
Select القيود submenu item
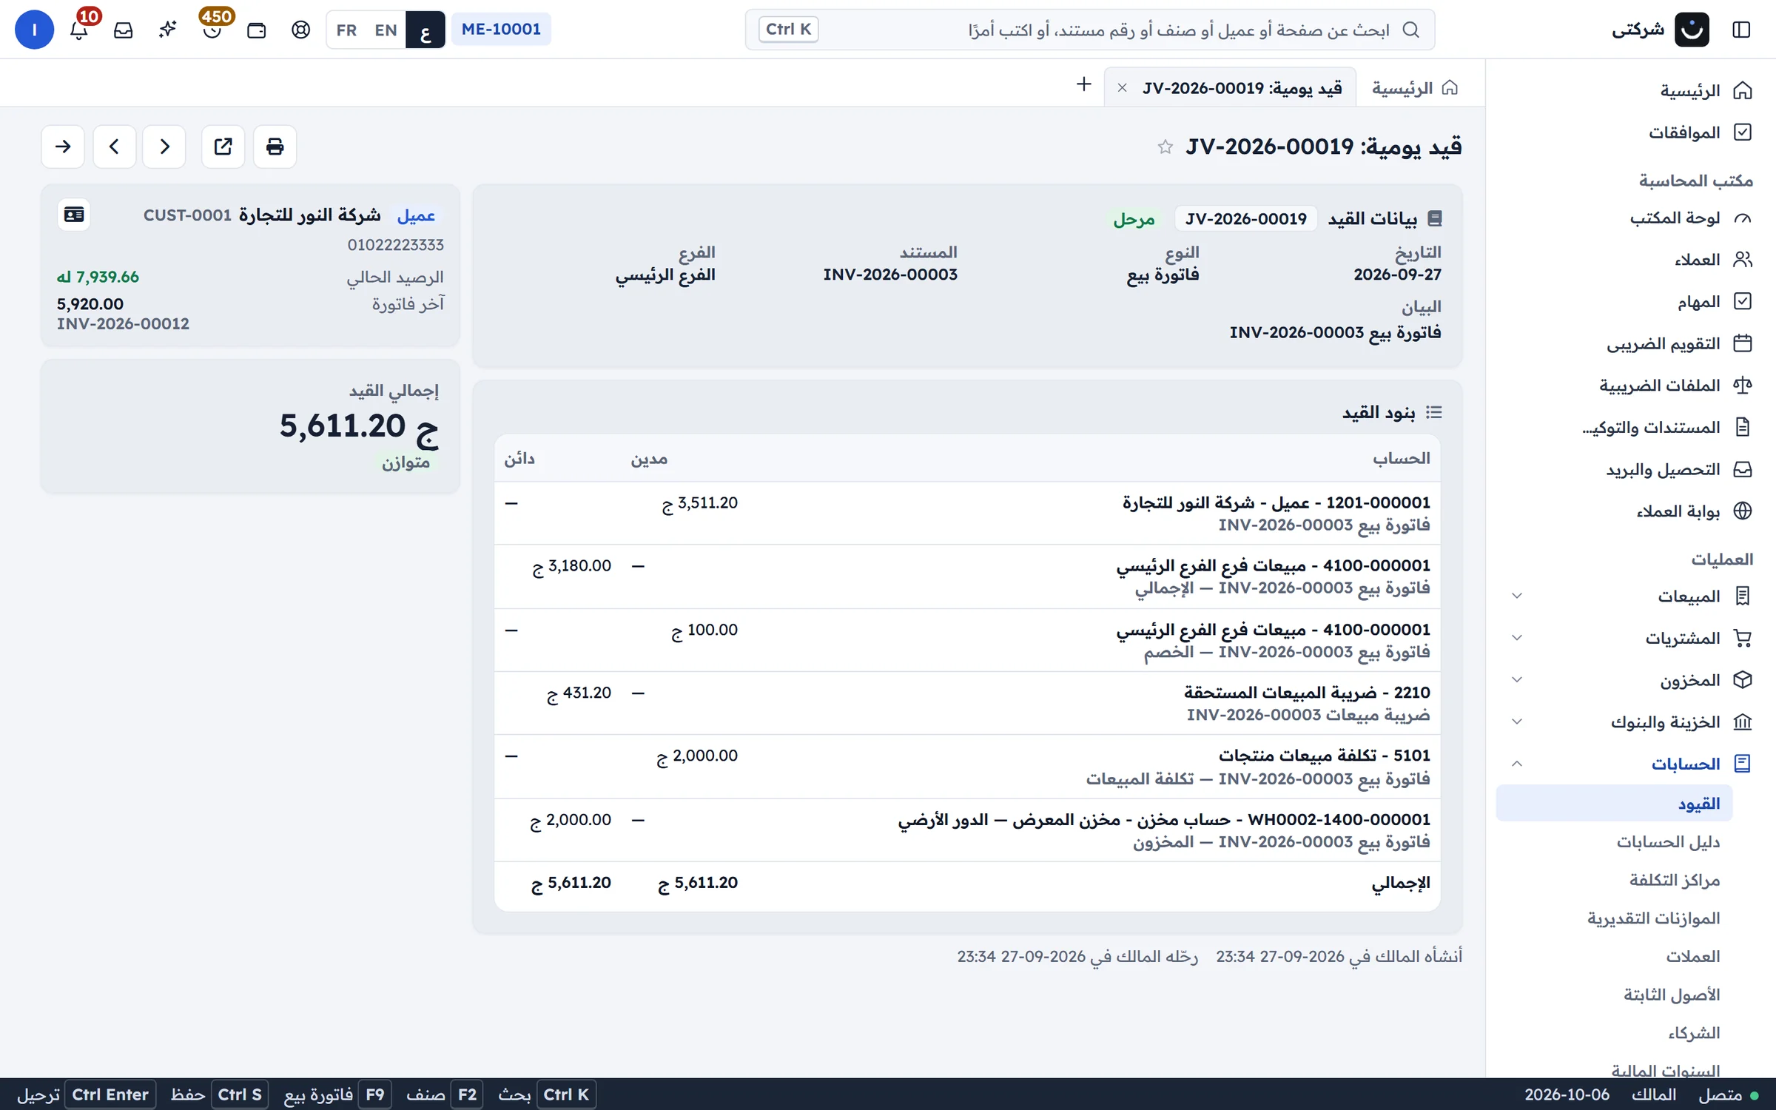[x=1614, y=804]
